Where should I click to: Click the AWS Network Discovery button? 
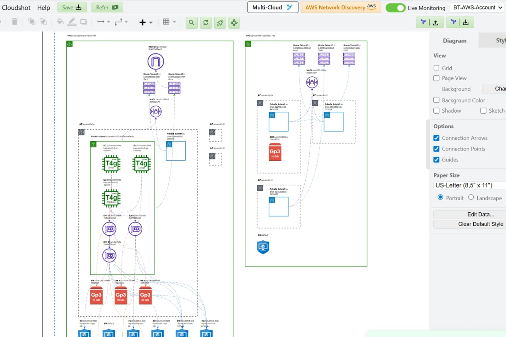pos(340,7)
